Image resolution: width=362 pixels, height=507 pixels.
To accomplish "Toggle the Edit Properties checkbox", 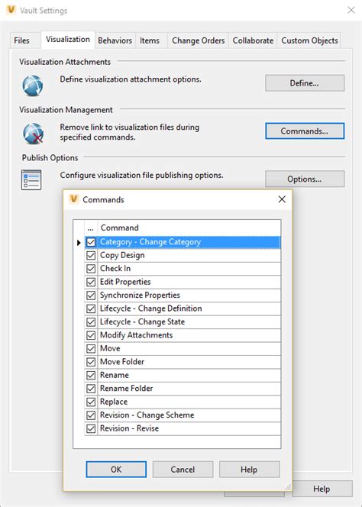I will coord(91,282).
